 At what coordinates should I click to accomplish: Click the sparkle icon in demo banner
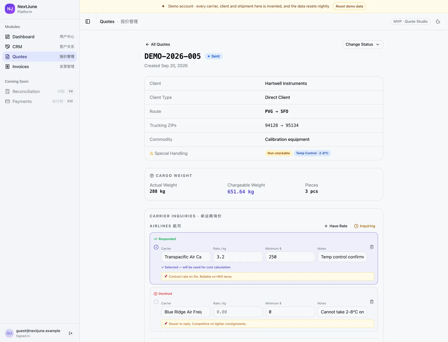(163, 6)
